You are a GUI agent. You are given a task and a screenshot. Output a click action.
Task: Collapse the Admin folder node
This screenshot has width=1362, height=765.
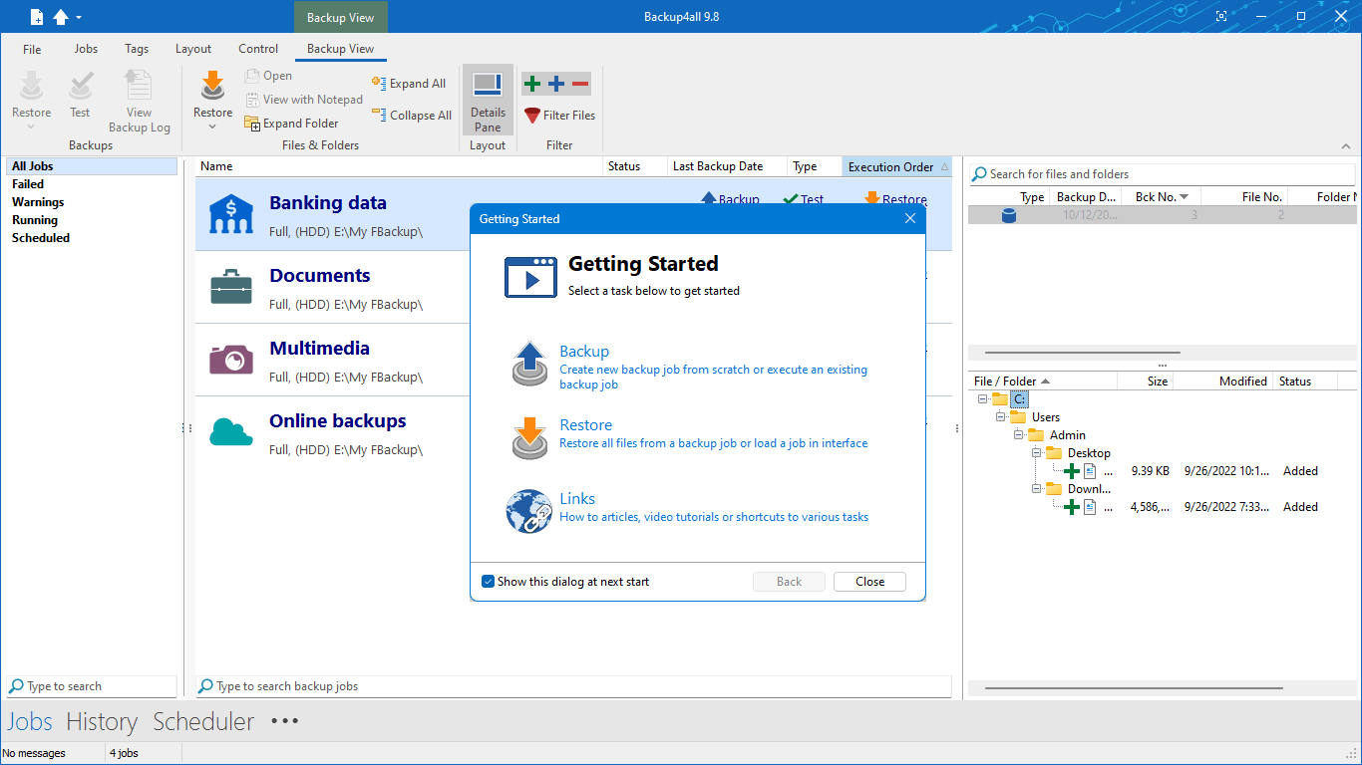(1019, 435)
